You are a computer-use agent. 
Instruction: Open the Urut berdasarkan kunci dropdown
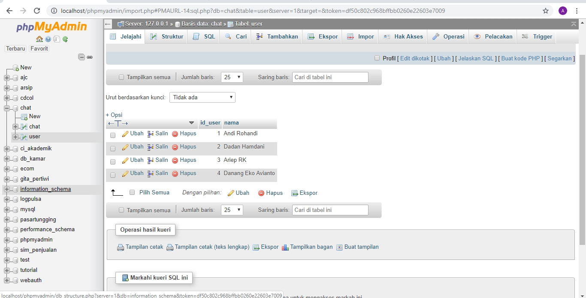[x=202, y=98]
